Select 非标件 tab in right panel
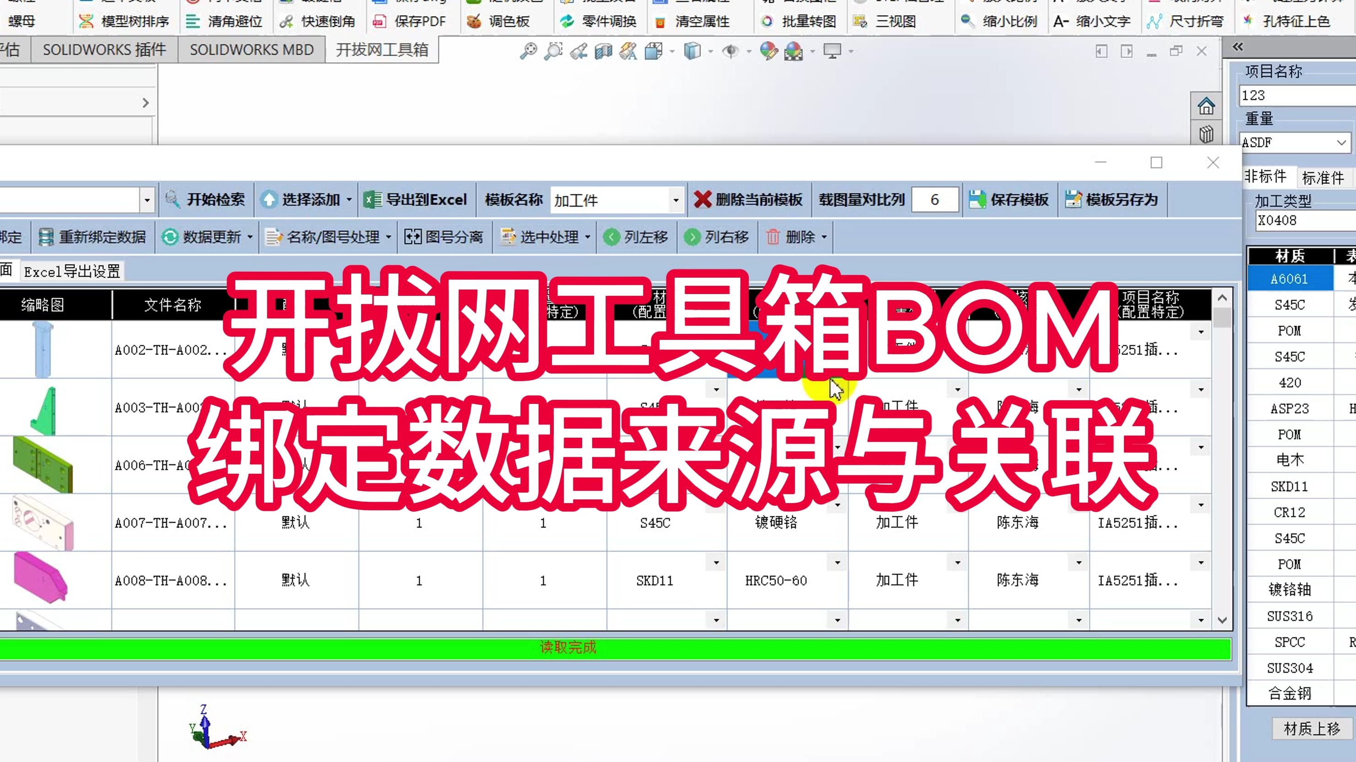 (1265, 176)
